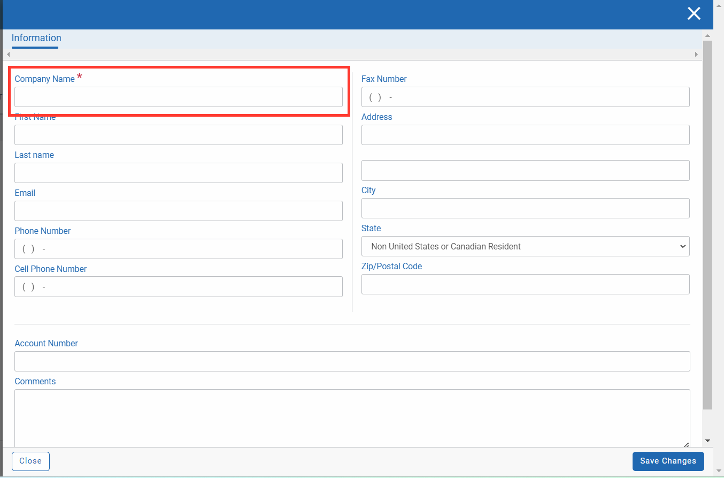Click the Cell Phone Number field
The height and width of the screenshot is (478, 724).
pos(178,286)
